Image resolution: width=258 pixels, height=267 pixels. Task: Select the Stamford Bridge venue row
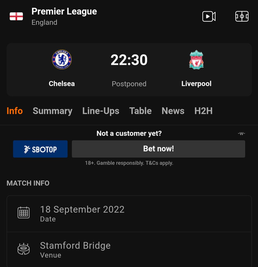(129, 249)
